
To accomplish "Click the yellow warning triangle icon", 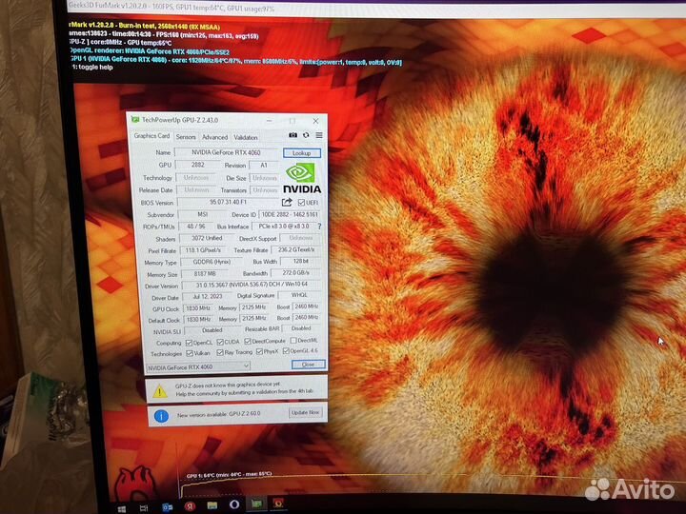I will 160,391.
